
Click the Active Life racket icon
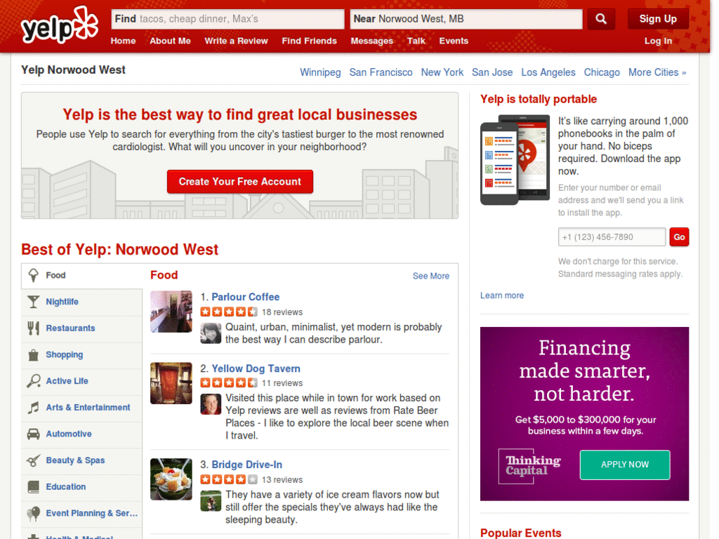pos(34,381)
